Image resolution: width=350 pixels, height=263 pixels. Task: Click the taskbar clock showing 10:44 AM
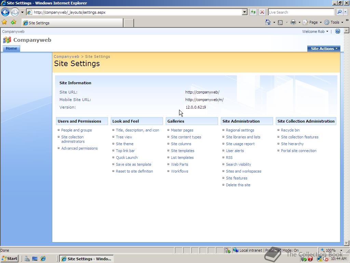[x=339, y=259]
